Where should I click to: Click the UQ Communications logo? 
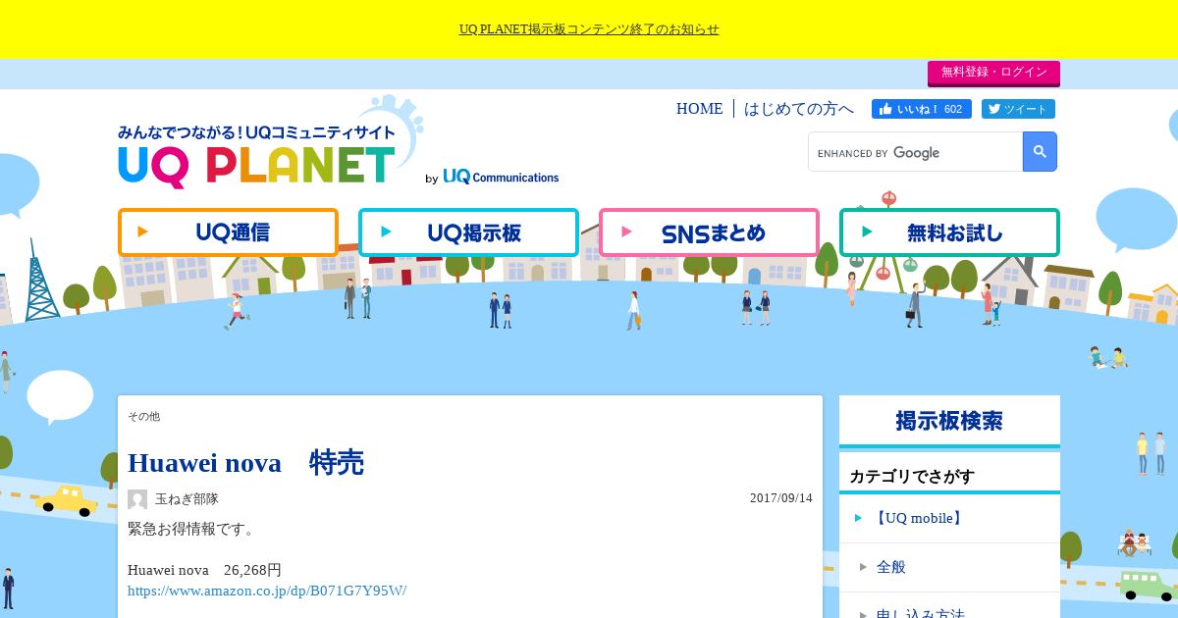[501, 178]
